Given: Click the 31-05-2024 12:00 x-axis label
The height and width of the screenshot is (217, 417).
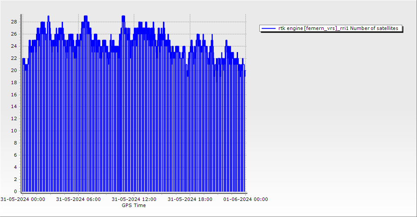Looking at the screenshot, I should click(134, 199).
